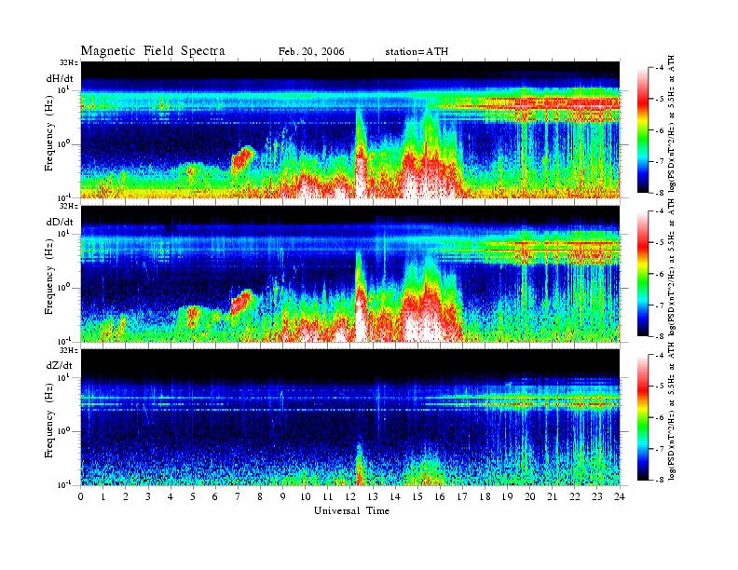Click hour 22 on the Universal Time axis
This screenshot has width=738, height=570.
575,496
